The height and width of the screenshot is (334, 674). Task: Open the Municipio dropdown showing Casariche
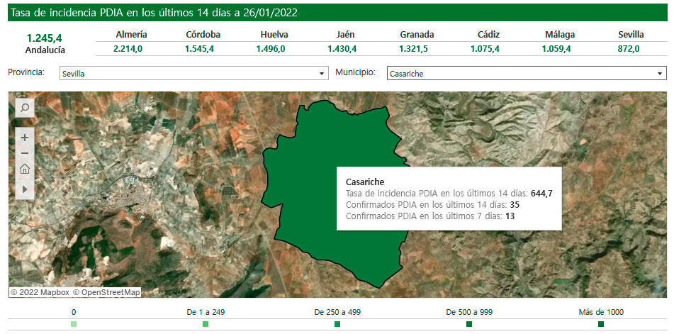click(526, 73)
